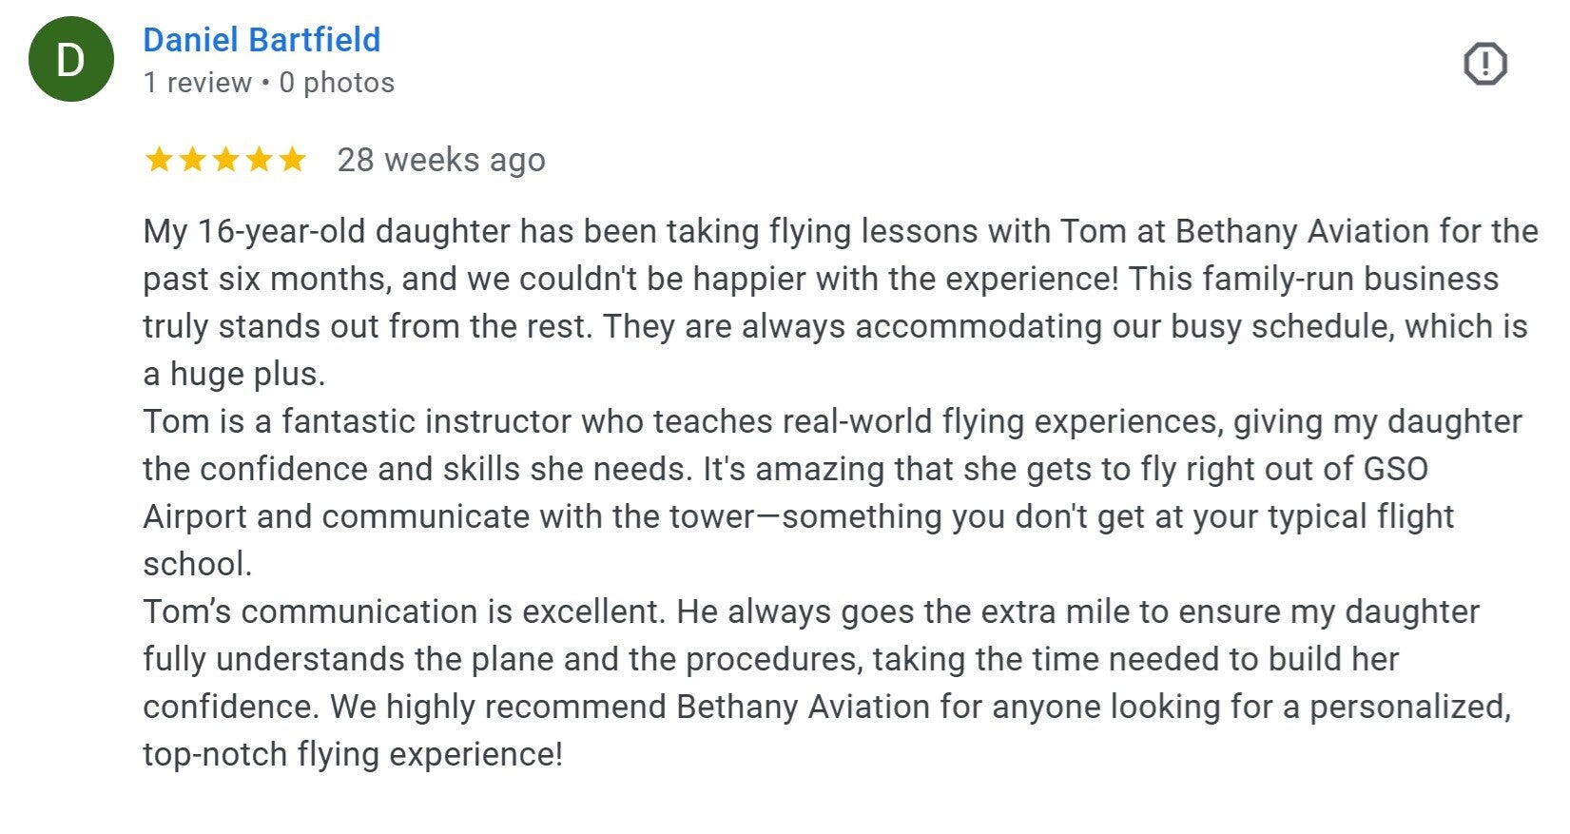Click the green "D" profile avatar

(71, 60)
